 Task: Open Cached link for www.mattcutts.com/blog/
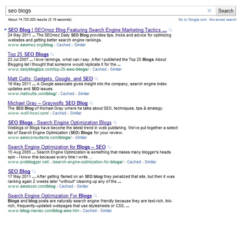point(67,94)
